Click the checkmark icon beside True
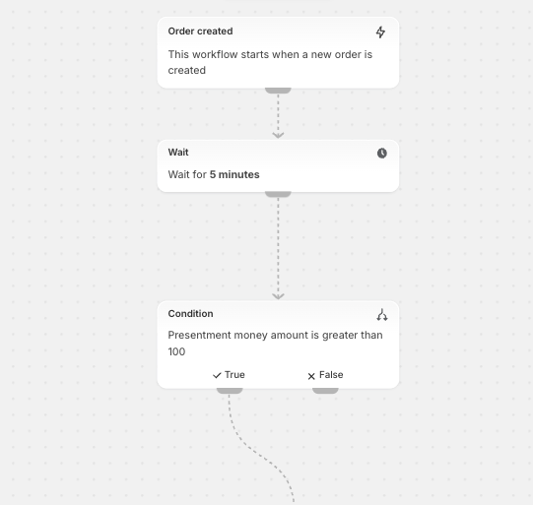533x505 pixels. click(x=217, y=375)
